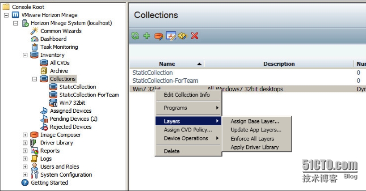Click the Task Monitoring clipboard icon
The image size is (366, 191).
[34, 47]
